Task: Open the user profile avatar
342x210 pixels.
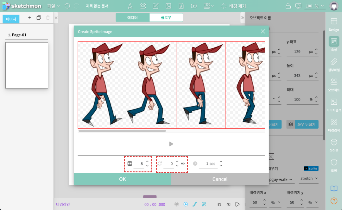Action: [x=334, y=6]
